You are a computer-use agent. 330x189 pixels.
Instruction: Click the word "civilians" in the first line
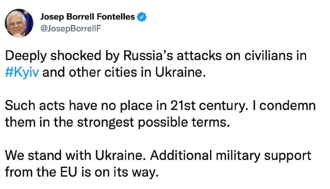click(260, 56)
